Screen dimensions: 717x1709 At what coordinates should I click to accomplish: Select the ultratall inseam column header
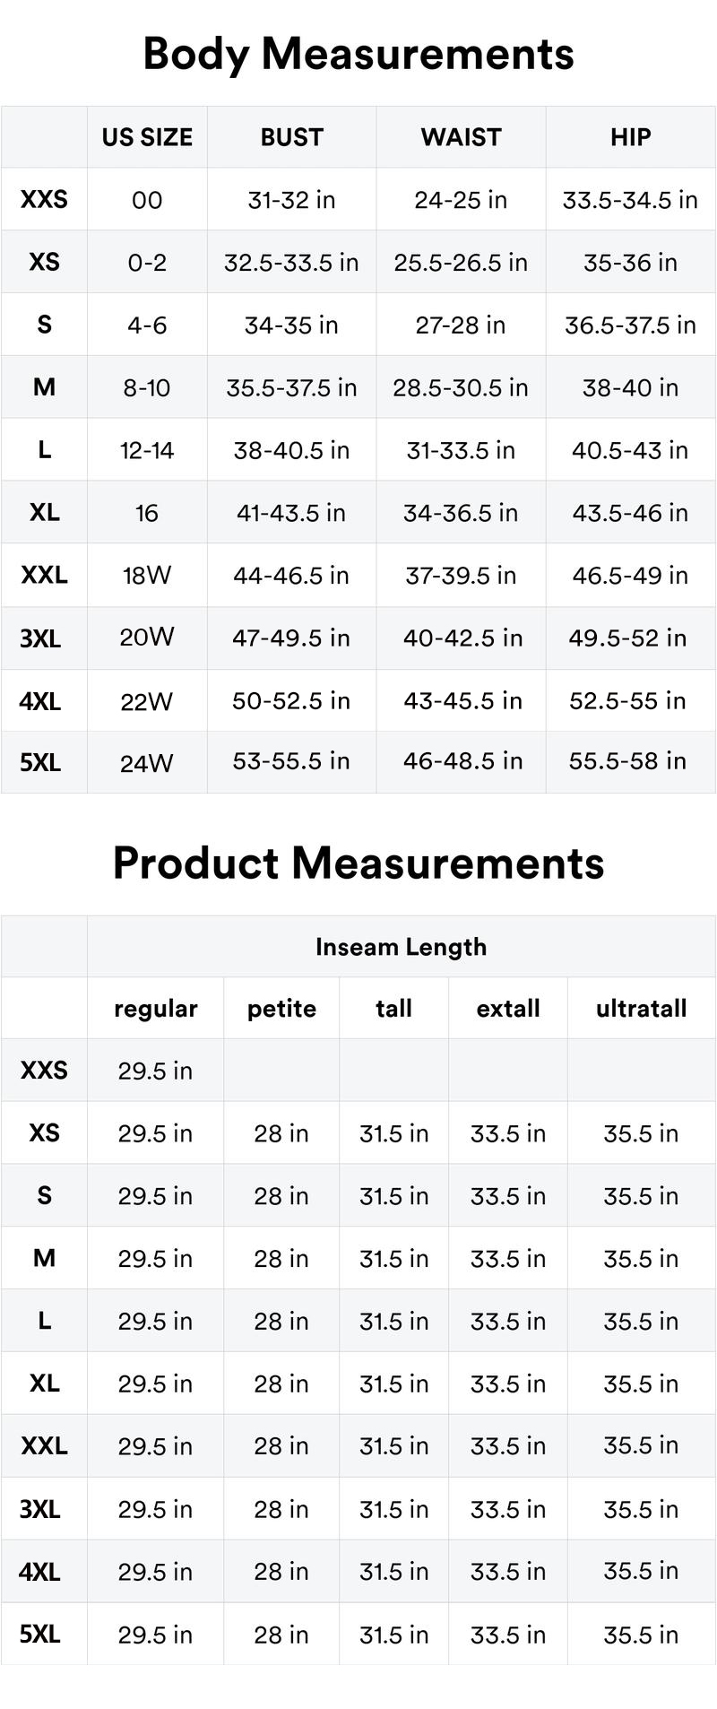pyautogui.click(x=641, y=1009)
